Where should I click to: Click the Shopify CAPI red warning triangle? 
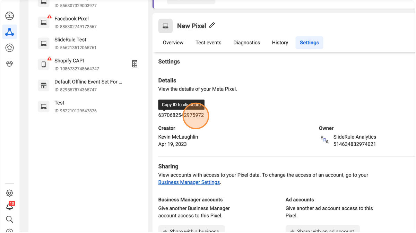(50, 59)
